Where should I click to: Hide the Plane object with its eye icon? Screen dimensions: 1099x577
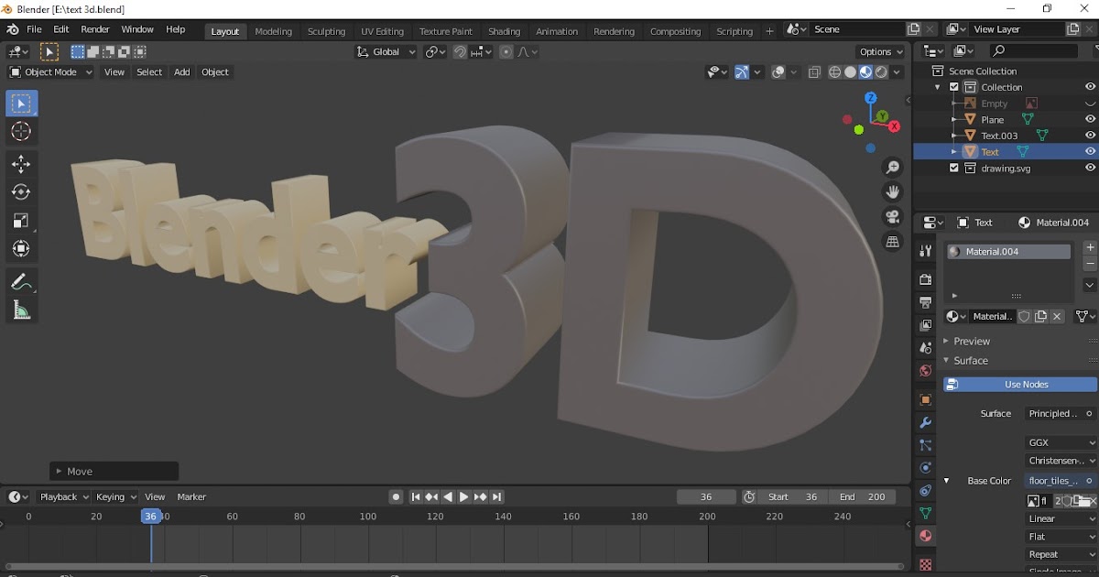coord(1090,119)
